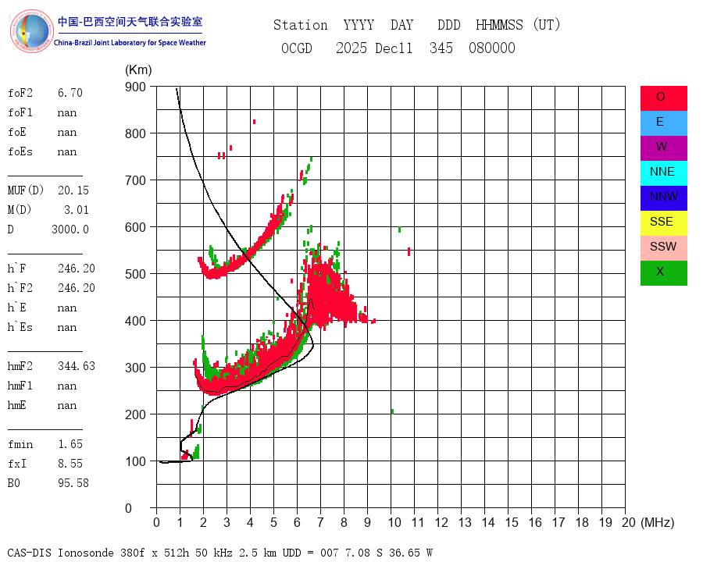Select the fmin value 1.65

click(x=70, y=444)
